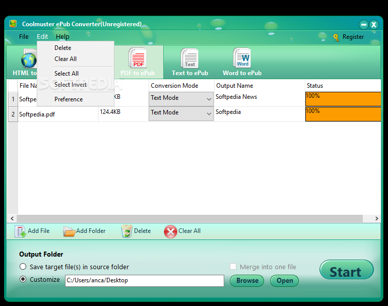The image size is (388, 306).
Task: Select the Word to ePub icon
Action: click(x=242, y=58)
